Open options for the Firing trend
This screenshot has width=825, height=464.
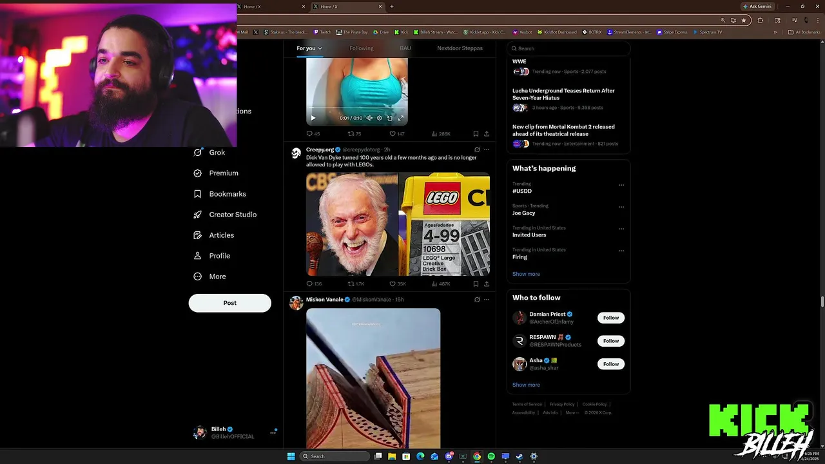click(x=621, y=251)
